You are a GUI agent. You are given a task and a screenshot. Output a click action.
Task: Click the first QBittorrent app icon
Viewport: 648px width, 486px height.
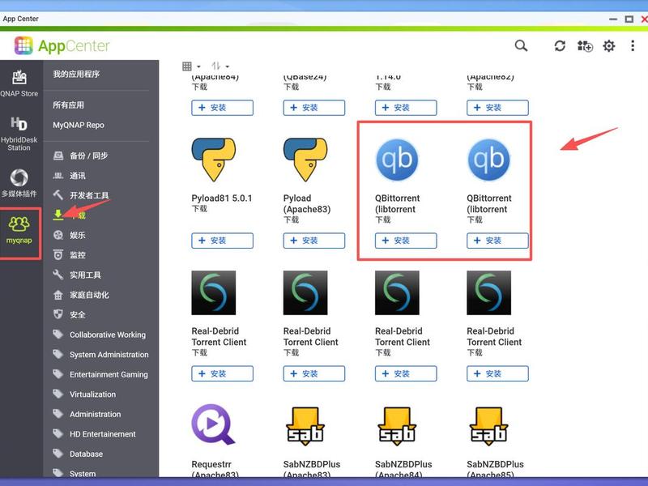click(397, 160)
